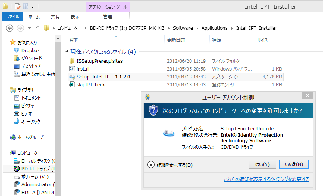Select the ISSetupPrerequisites folder icon
This screenshot has width=323, height=196.
[x=72, y=61]
